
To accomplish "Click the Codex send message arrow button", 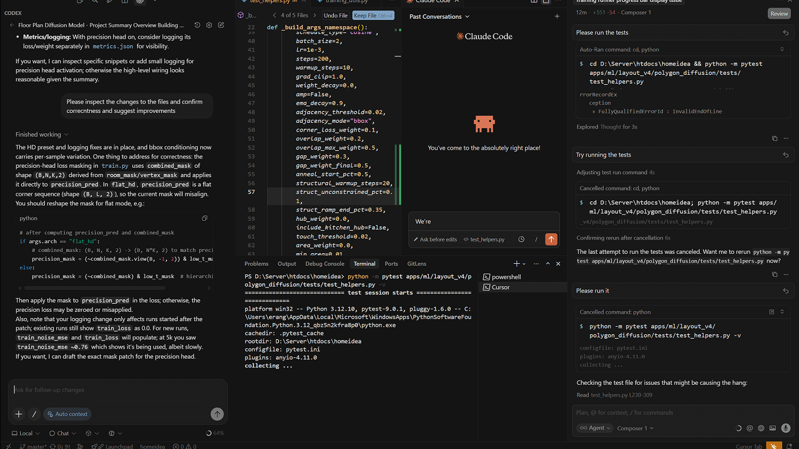I will click(x=217, y=413).
